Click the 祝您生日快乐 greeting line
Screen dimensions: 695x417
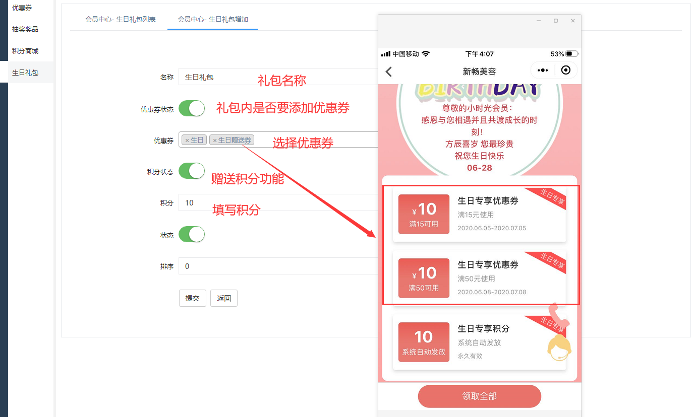coord(480,156)
